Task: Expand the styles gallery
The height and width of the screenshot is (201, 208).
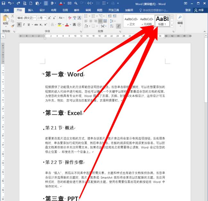Action: tap(172, 25)
